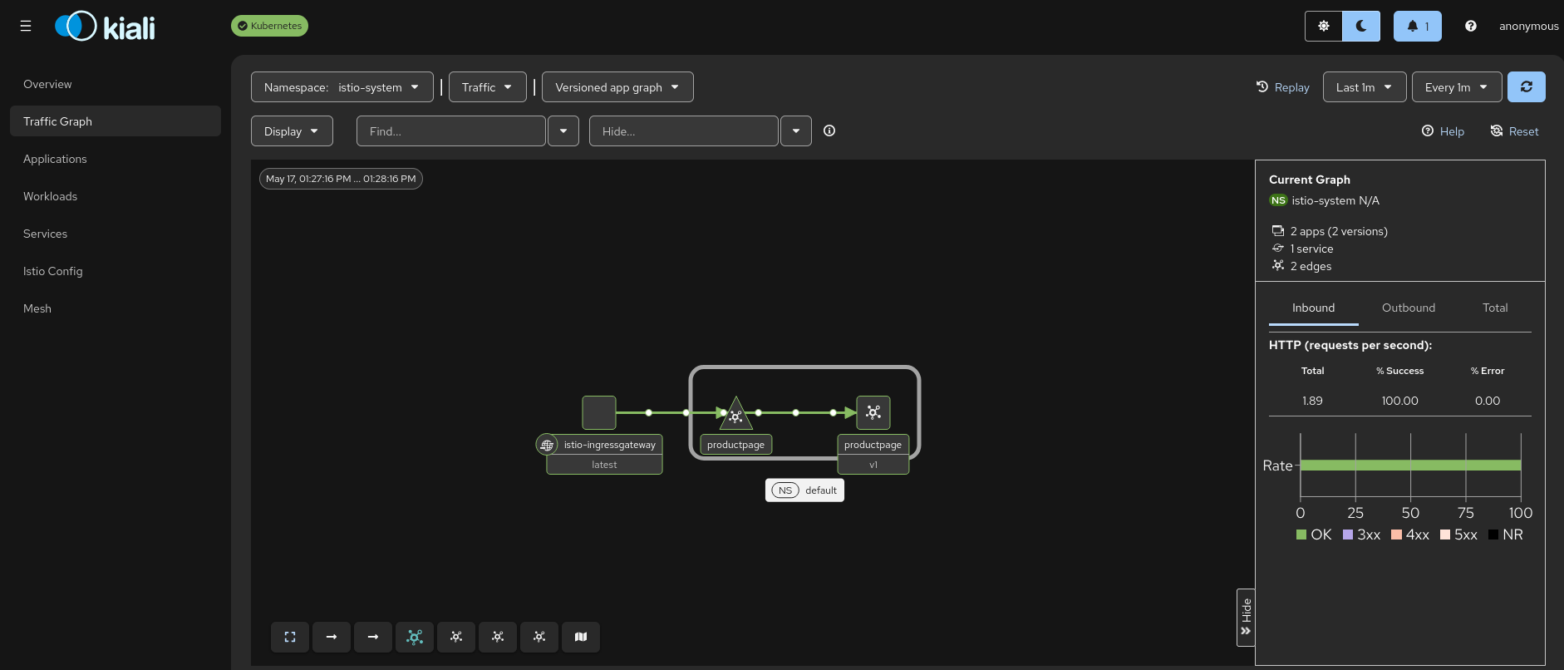Expand the Every 1m refresh interval dropdown

tap(1457, 87)
